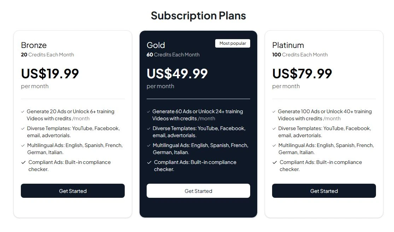394x232 pixels.
Task: Click the Bronze plan title
Action: click(34, 45)
